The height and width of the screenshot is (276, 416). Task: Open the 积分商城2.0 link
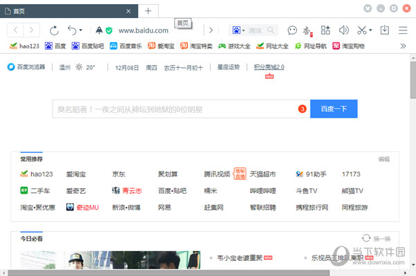point(269,67)
